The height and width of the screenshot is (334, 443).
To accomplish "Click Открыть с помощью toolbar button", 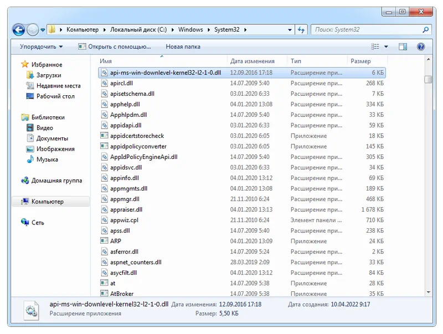I will (114, 47).
